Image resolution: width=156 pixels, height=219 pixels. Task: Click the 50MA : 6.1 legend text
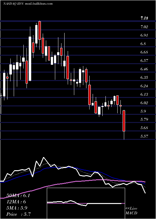click(x=18, y=196)
